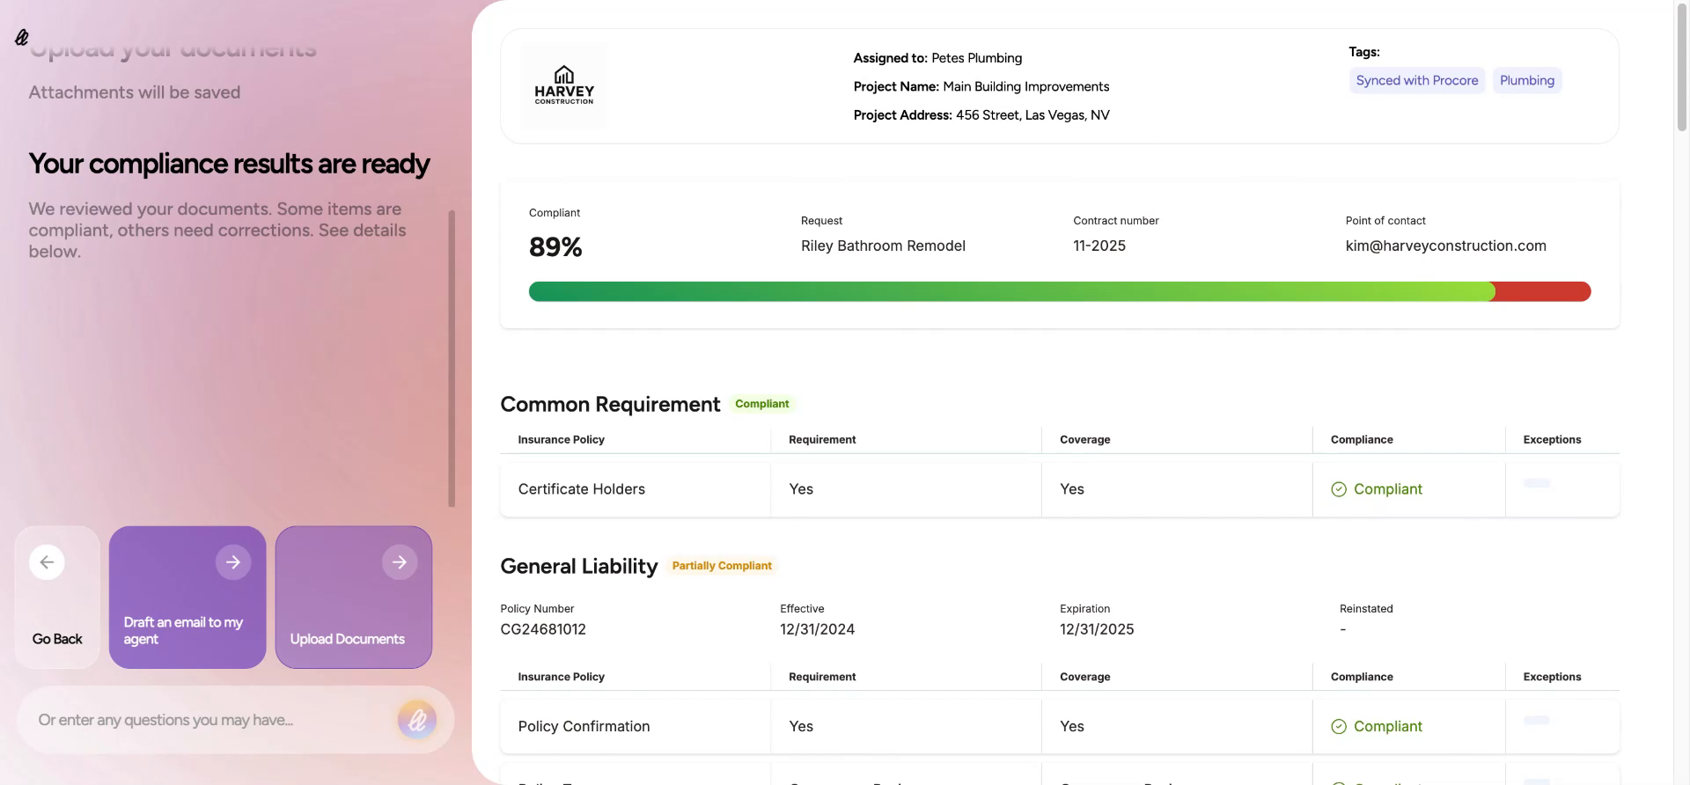Click the kim@harveyconstruction.com contact email
Viewport: 1690px width, 785px height.
click(1446, 246)
